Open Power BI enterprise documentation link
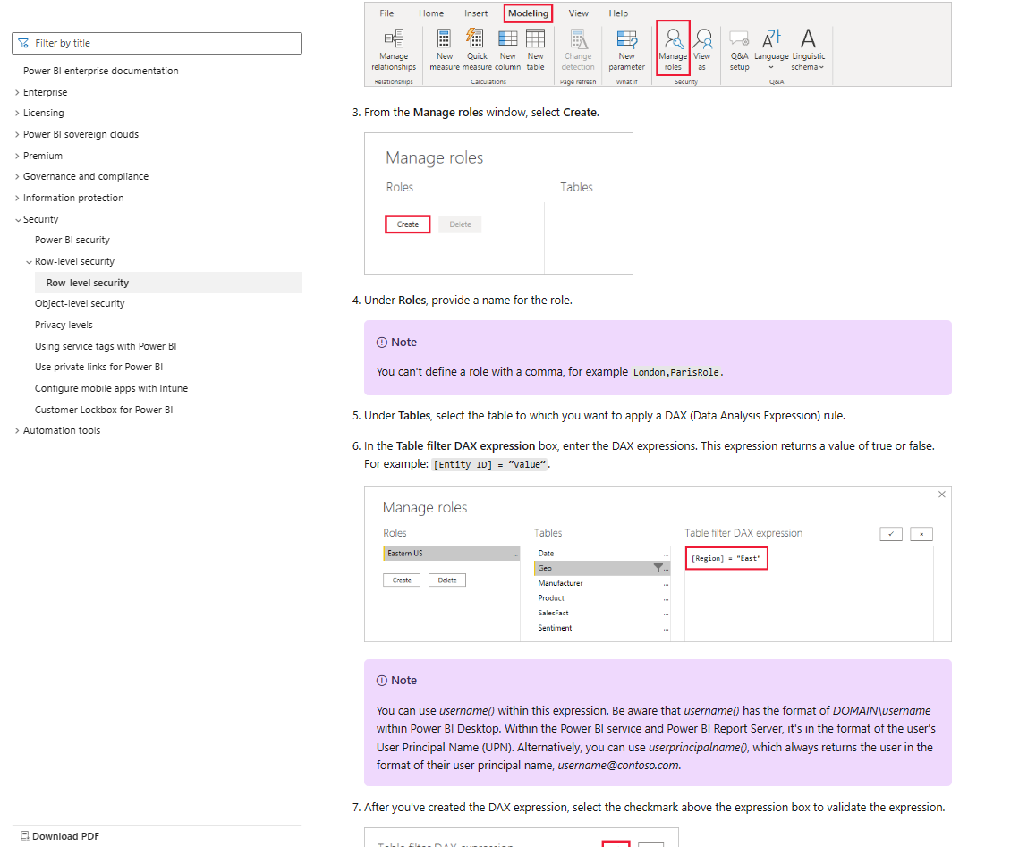This screenshot has width=1019, height=847. coord(101,71)
